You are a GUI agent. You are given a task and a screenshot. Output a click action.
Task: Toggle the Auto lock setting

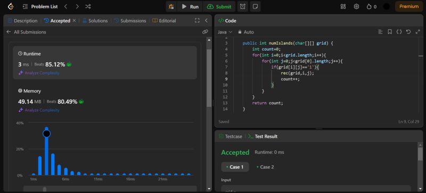click(246, 32)
